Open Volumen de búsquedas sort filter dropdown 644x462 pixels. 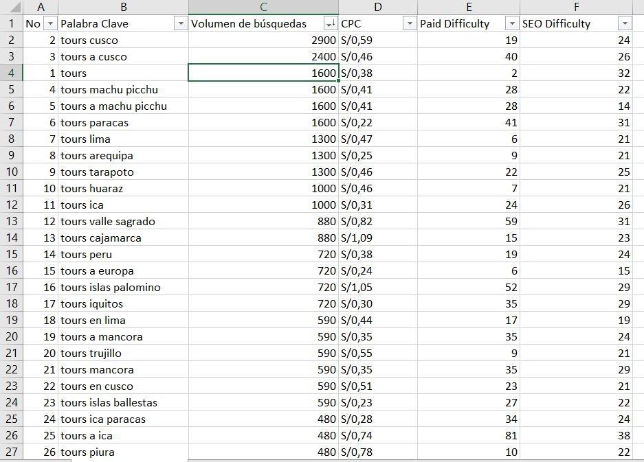pos(330,24)
